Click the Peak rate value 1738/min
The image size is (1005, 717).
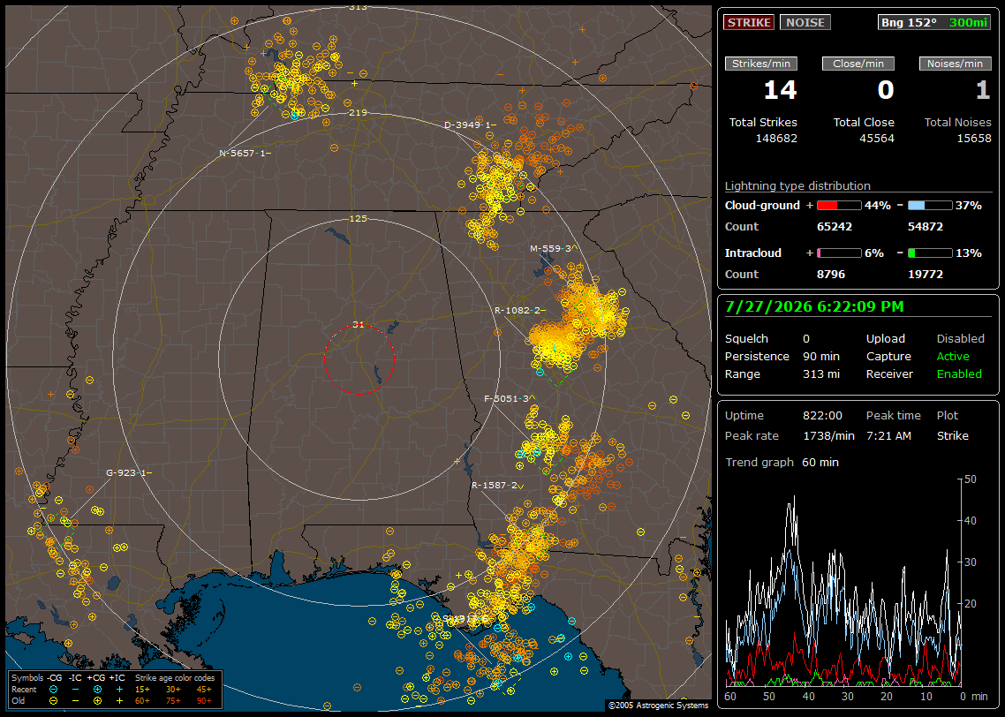click(828, 435)
